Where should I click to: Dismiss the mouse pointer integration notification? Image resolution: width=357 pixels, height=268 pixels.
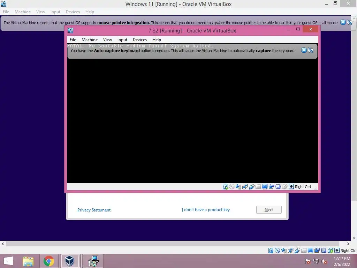pyautogui.click(x=343, y=22)
